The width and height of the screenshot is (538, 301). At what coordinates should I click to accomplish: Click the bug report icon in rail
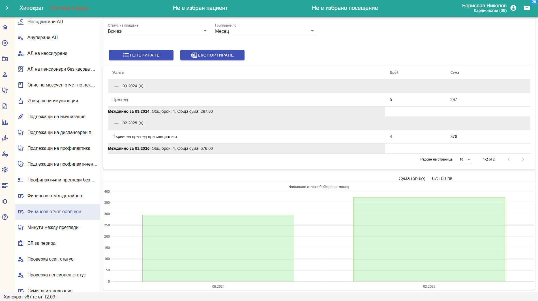click(5, 201)
